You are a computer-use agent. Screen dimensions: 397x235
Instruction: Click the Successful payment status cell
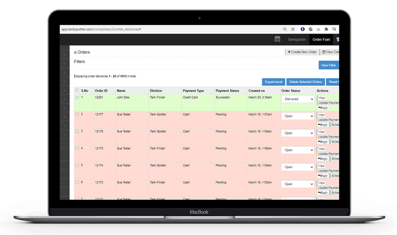[x=222, y=97]
